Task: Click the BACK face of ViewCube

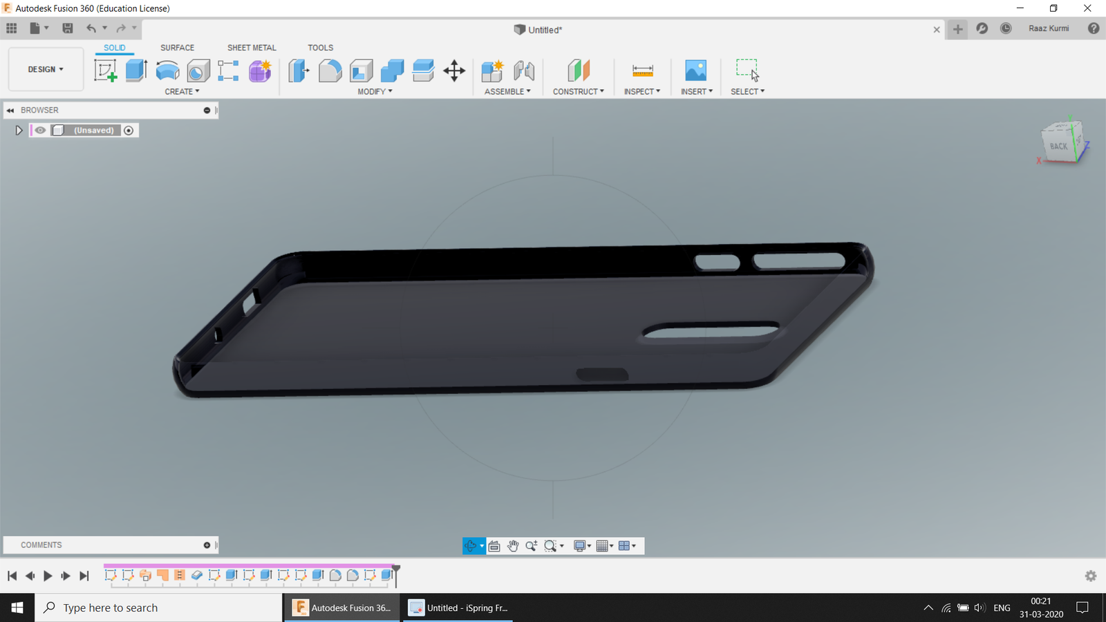Action: point(1058,146)
